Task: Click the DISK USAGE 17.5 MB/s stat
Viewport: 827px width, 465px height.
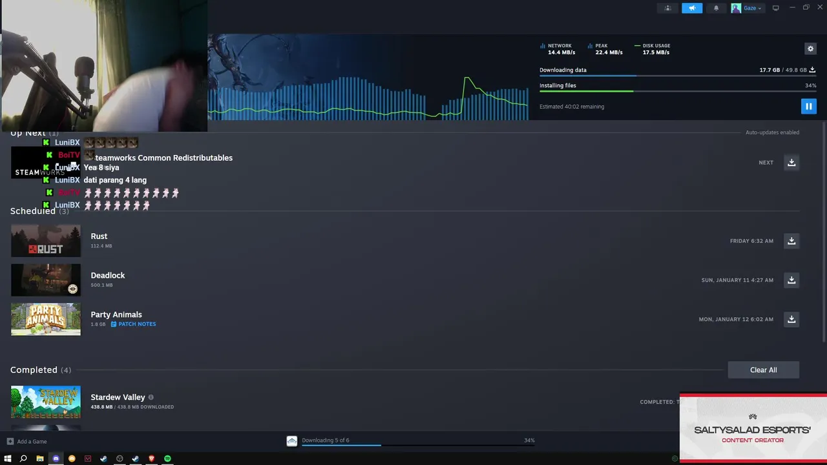Action: point(653,49)
